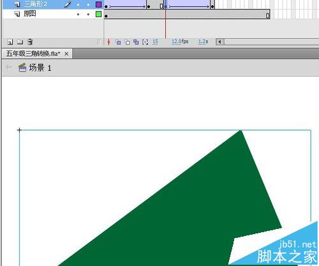
Task: Click the elapsed time 1.2s value
Action: click(203, 41)
